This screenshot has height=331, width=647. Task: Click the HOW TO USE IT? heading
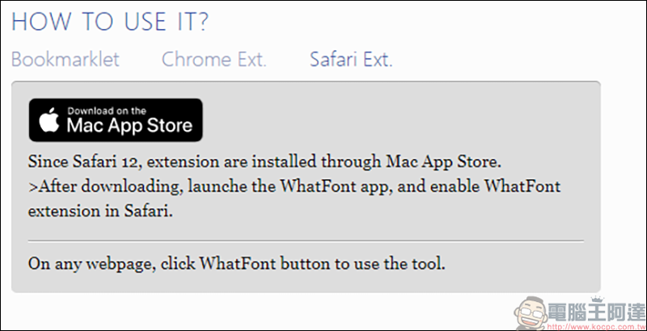pyautogui.click(x=110, y=22)
